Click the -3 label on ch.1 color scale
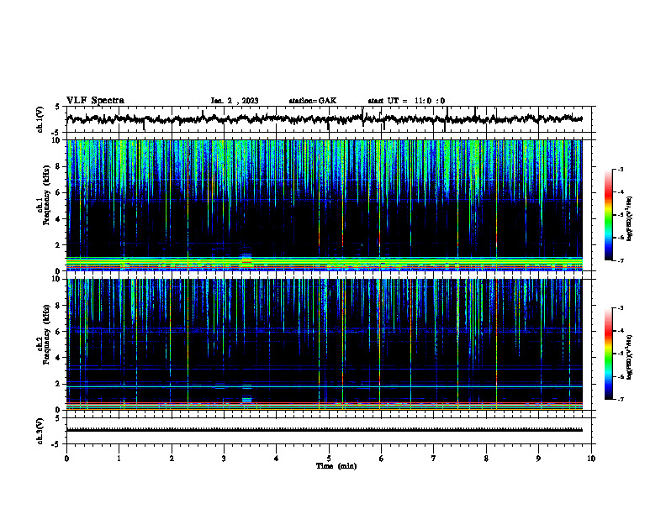Screen dimensions: 666x514 [x=621, y=169]
